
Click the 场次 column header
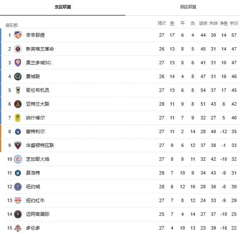coord(162,23)
